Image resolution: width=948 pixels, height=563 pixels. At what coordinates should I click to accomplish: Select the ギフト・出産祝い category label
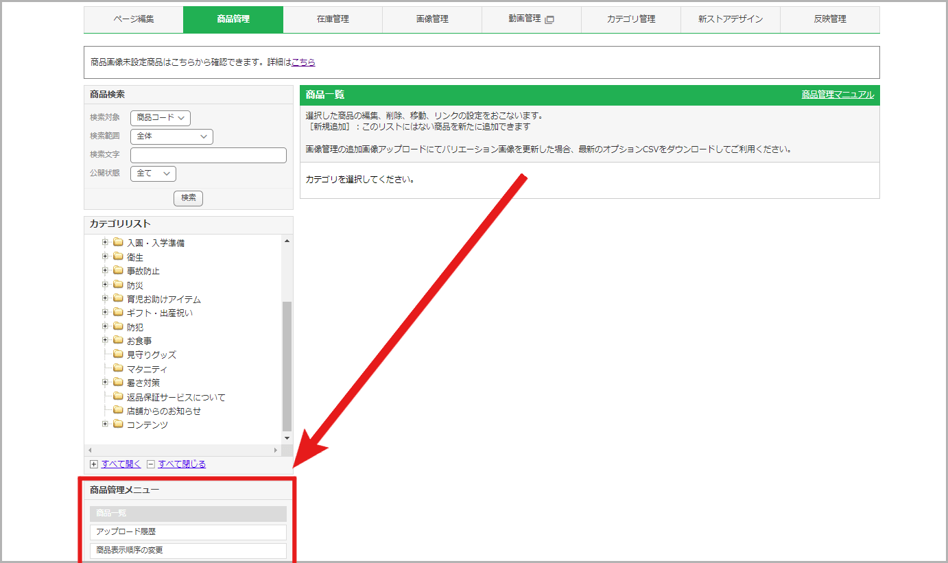(160, 313)
